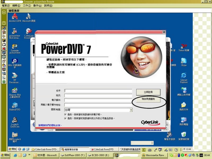
Task: Click the remote taskbar clock 12:44
Action: point(187,149)
